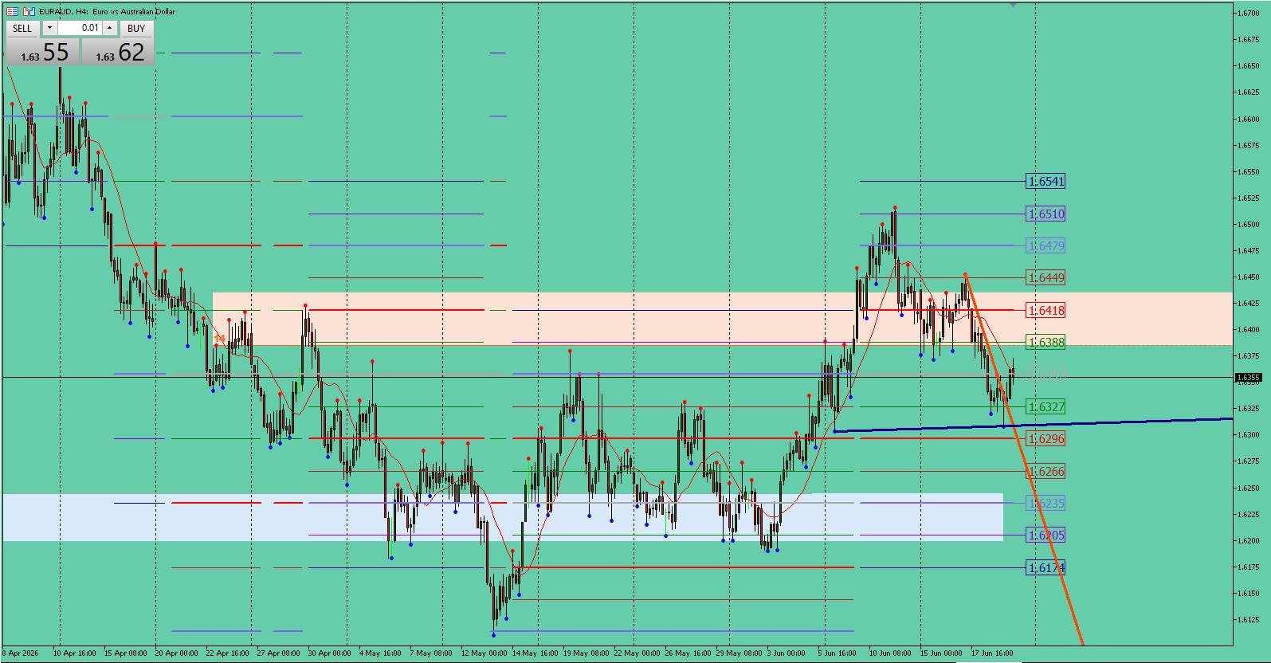Screen dimensions: 1271x663
Task: Select the 1.6327 level label
Action: click(x=1045, y=406)
